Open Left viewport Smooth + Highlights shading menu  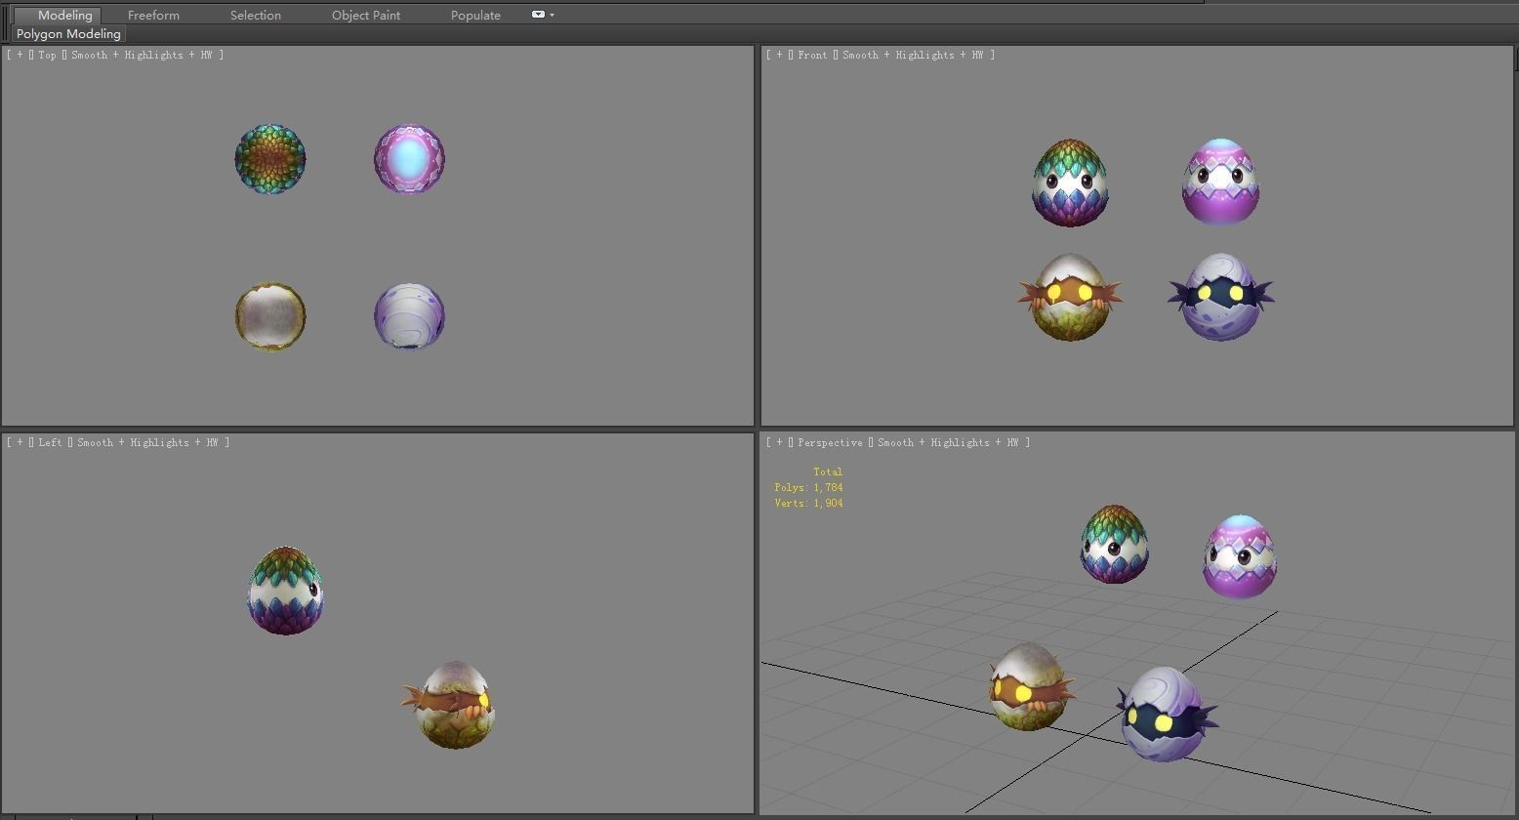(146, 443)
